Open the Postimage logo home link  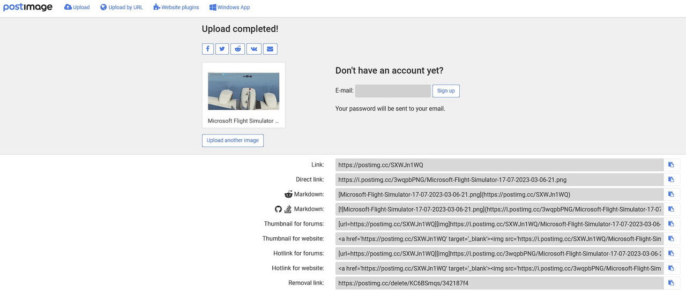(28, 7)
